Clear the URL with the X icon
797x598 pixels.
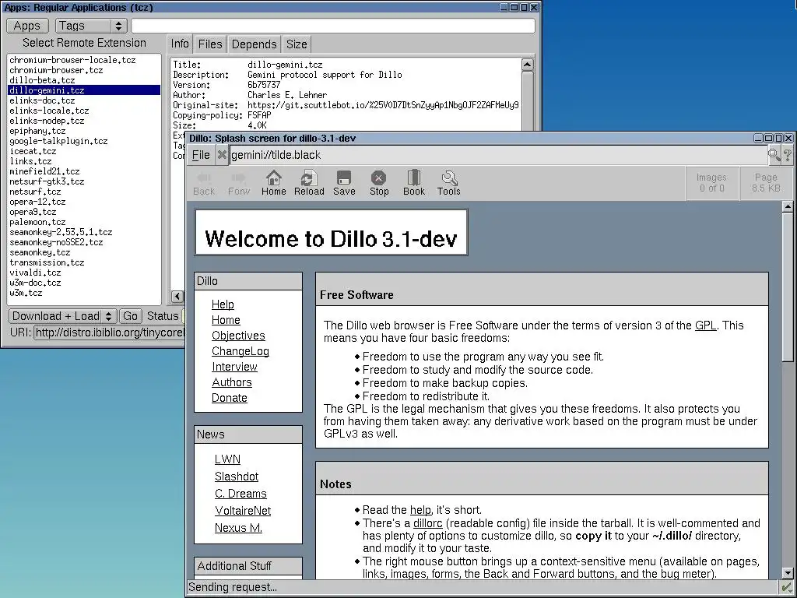[222, 155]
